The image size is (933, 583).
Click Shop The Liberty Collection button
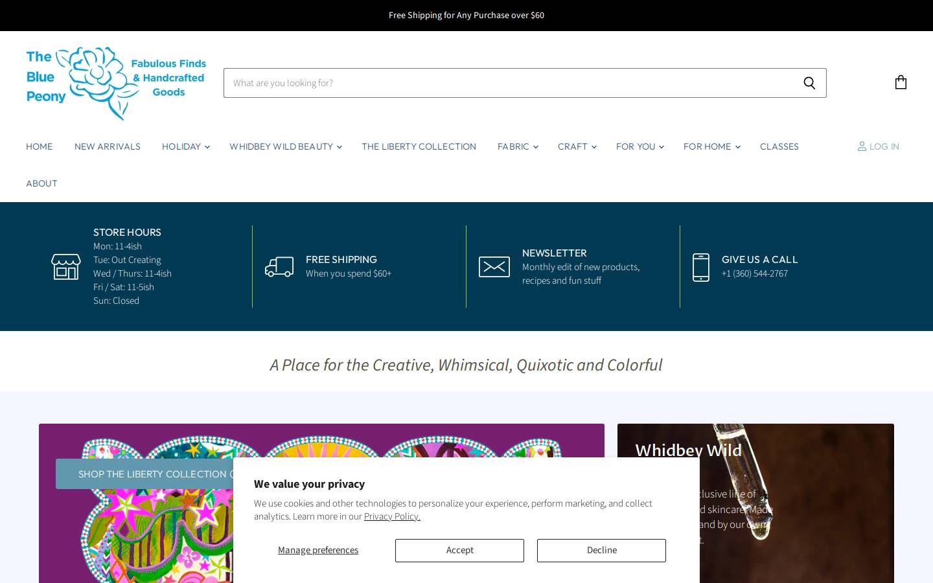(x=145, y=474)
